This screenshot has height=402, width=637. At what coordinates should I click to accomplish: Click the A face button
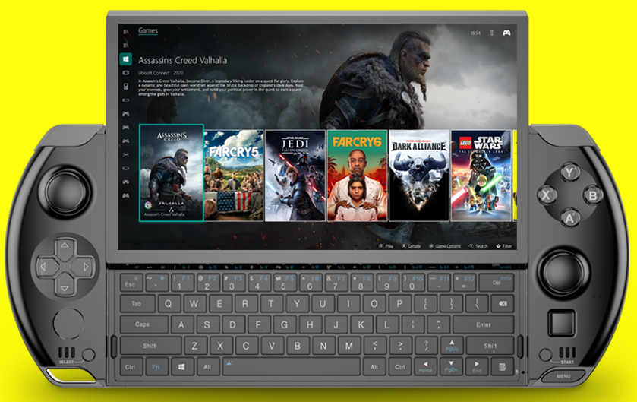(569, 218)
